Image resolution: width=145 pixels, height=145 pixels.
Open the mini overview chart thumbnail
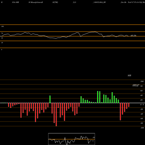(72, 139)
